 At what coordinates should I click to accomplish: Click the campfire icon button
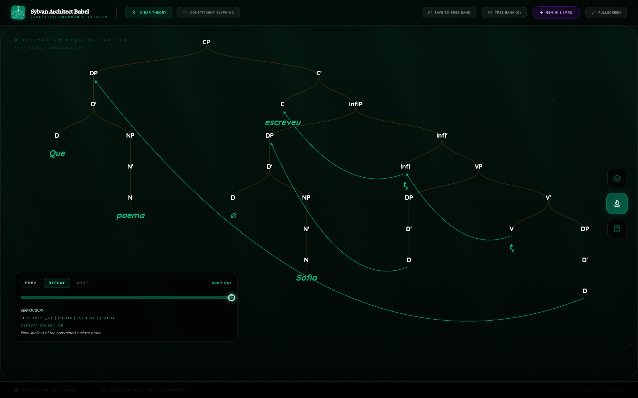[x=617, y=204]
